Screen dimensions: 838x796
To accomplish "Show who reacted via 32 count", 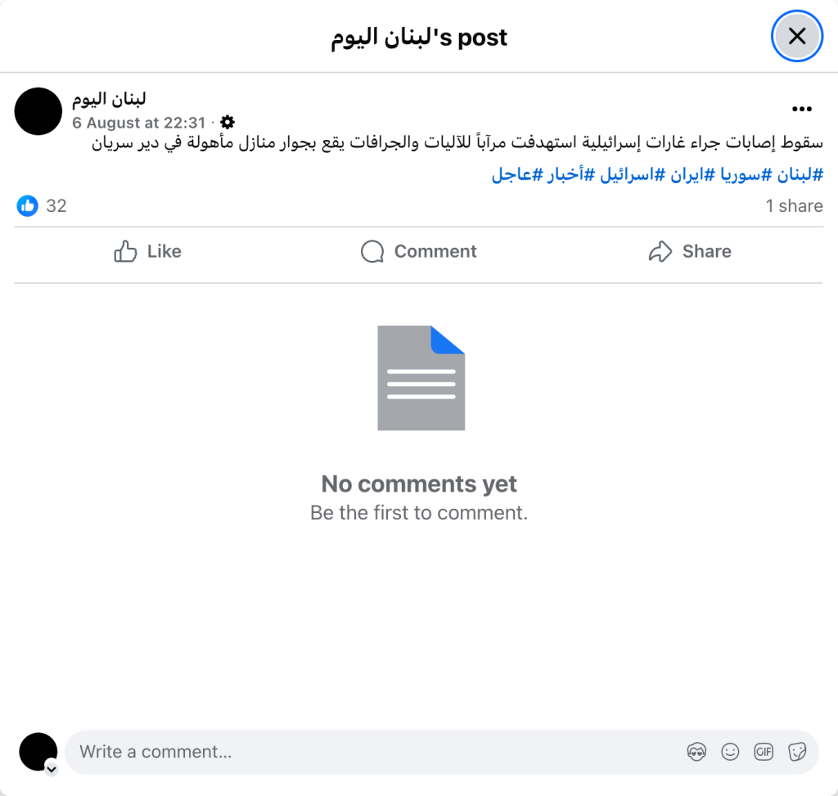I will pyautogui.click(x=56, y=205).
